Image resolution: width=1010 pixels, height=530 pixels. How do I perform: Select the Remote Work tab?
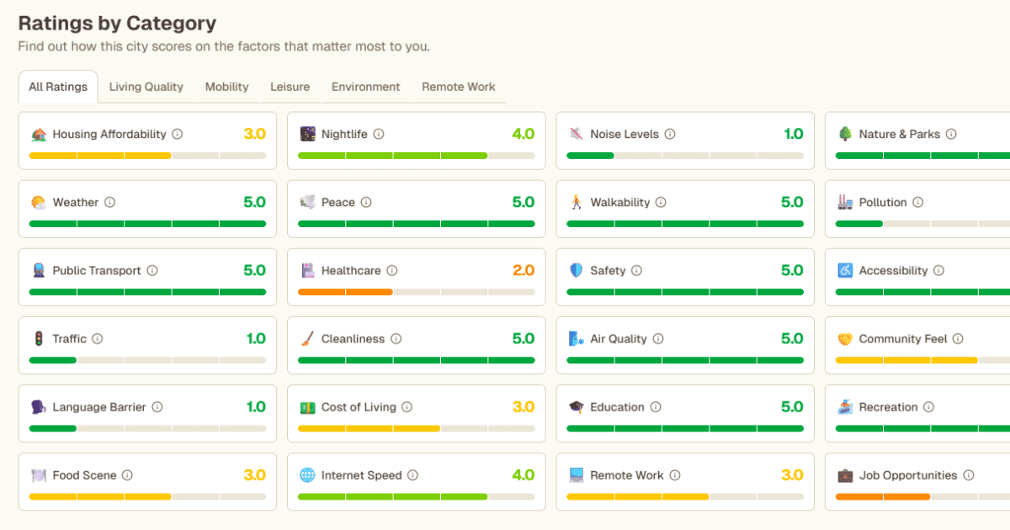click(x=458, y=87)
